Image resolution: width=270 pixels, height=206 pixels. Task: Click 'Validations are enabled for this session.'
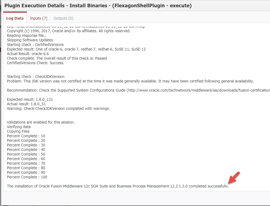coord(41,122)
